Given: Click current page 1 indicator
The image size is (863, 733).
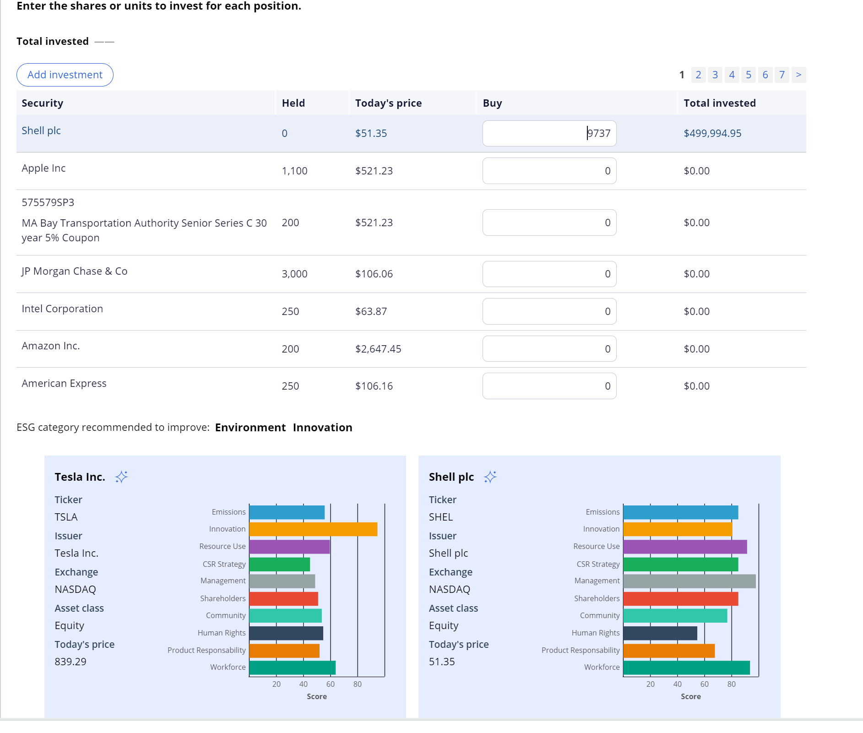Looking at the screenshot, I should (x=682, y=75).
